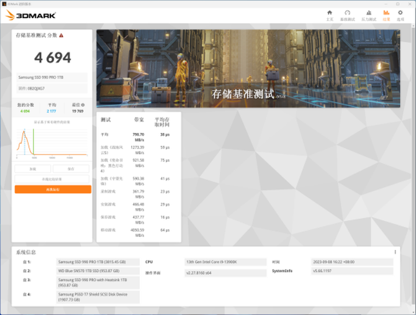Select the WD Blue SN570 1TB disk entry
Viewport: 416px width, 315px height.
tap(98, 272)
